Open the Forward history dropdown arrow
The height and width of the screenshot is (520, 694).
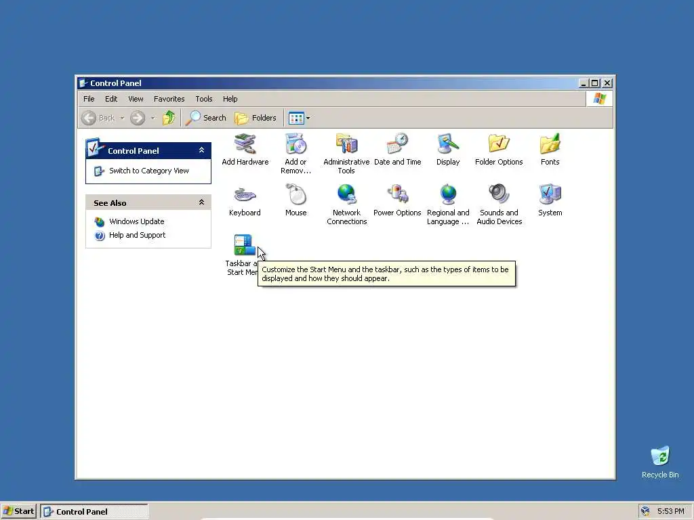[x=152, y=118]
